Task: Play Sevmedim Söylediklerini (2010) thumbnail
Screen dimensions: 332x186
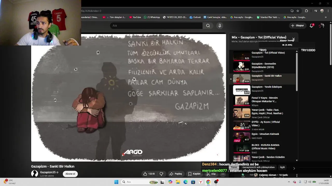Action: [x=241, y=67]
